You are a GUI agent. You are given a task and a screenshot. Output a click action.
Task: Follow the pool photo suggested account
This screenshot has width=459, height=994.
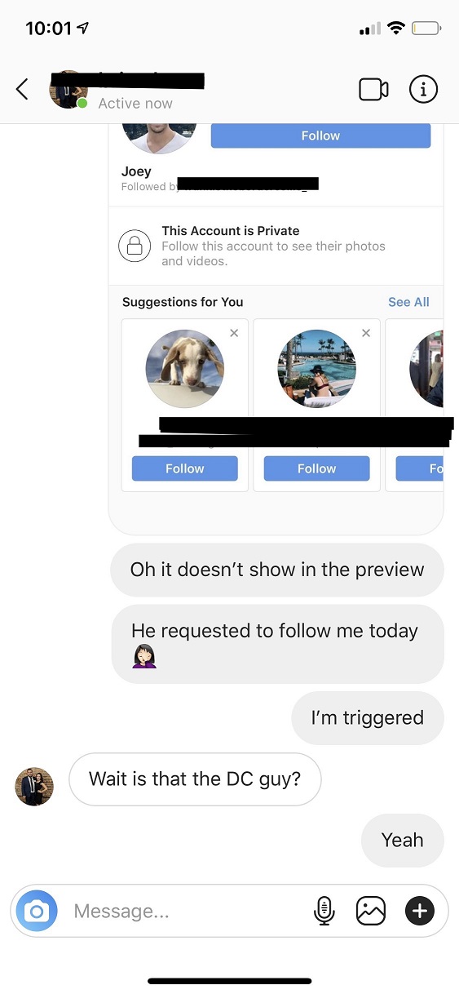click(x=317, y=468)
